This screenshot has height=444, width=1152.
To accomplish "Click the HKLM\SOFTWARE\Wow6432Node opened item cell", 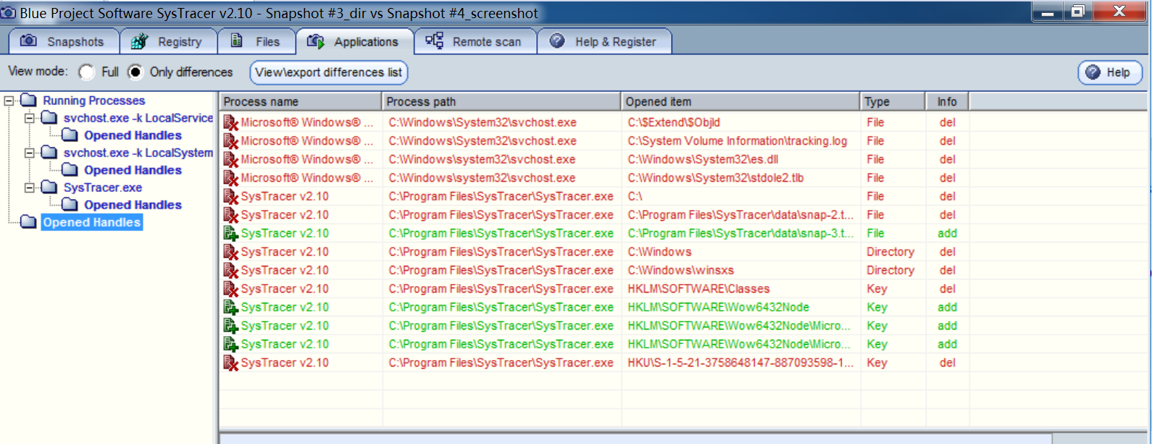I will click(718, 307).
